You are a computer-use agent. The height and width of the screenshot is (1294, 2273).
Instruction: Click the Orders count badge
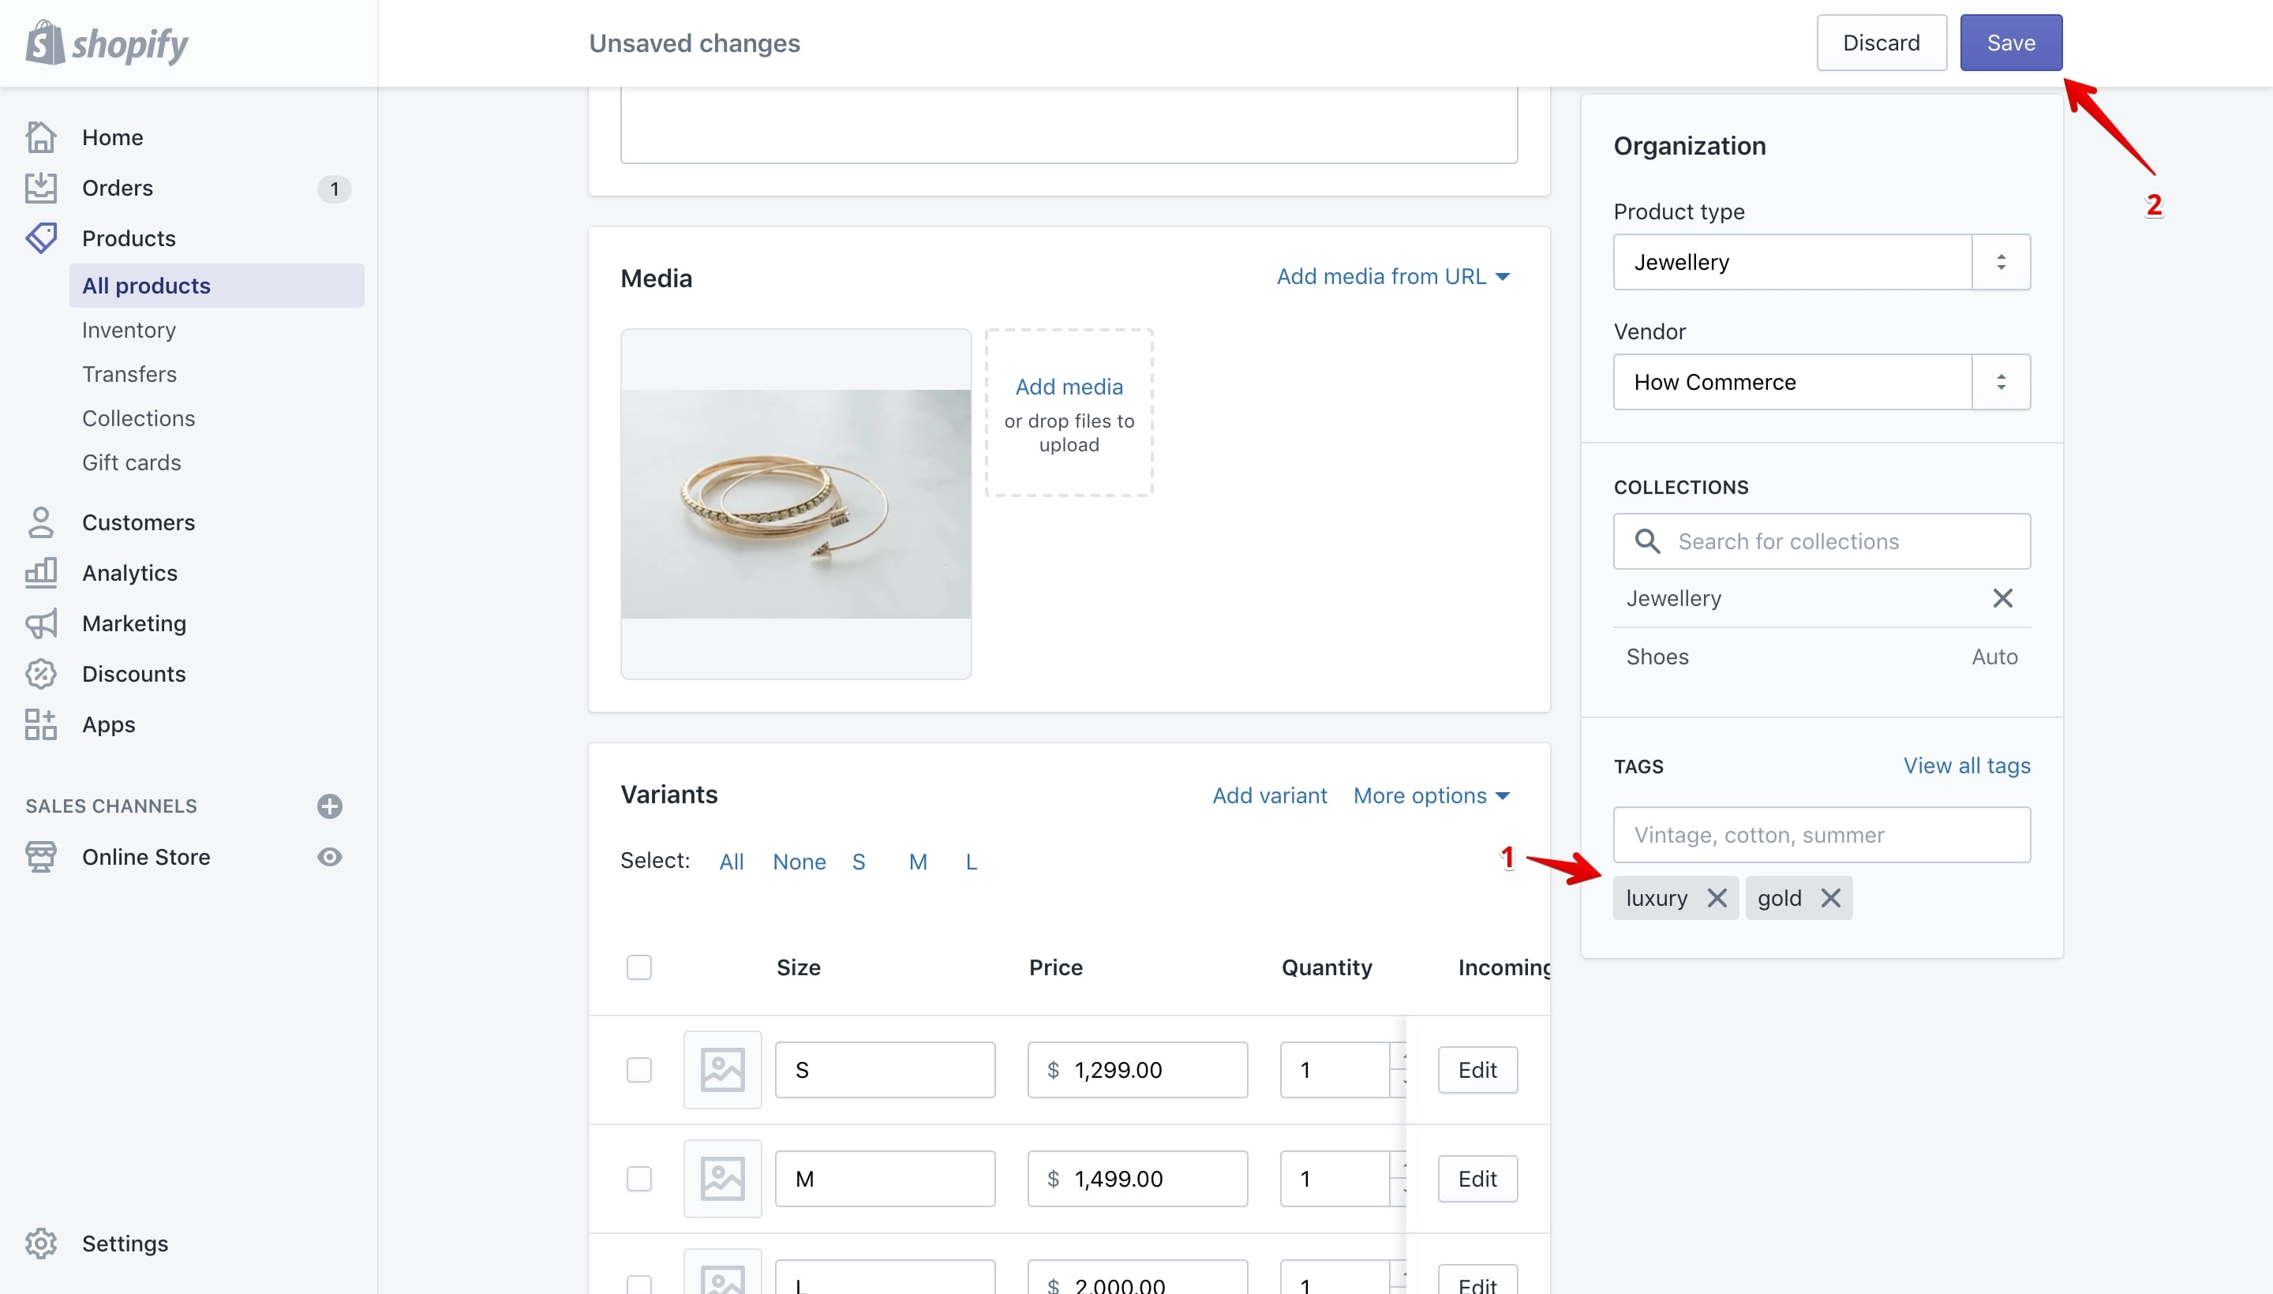point(334,189)
